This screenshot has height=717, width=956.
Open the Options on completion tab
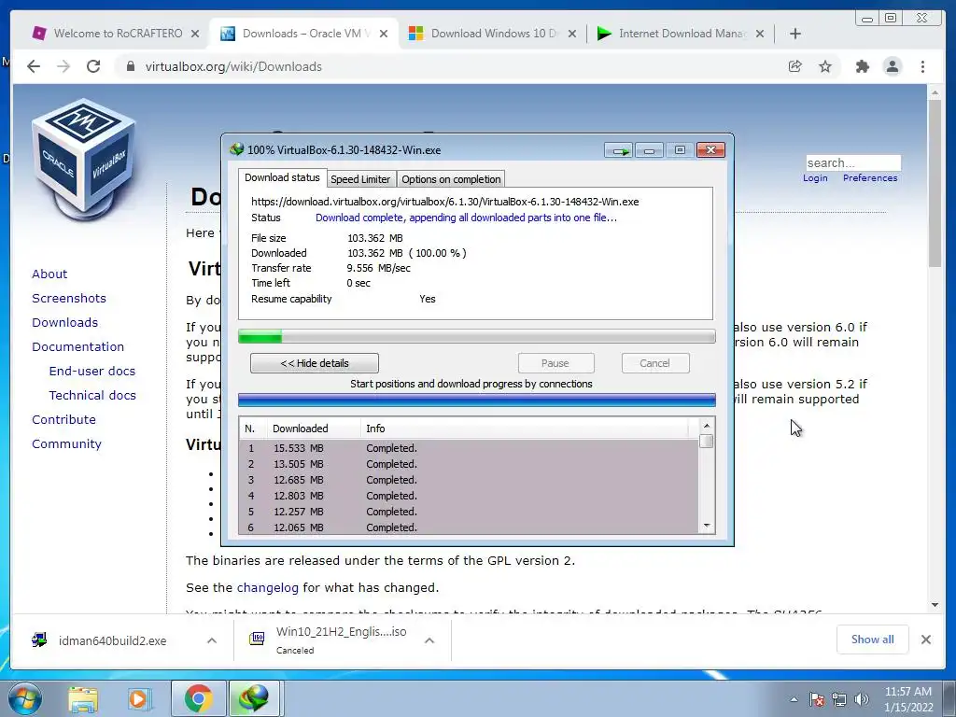[451, 179]
